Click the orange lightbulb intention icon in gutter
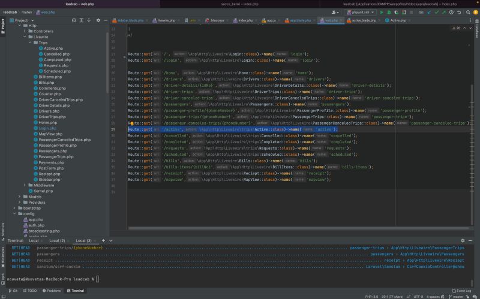This screenshot has height=299, width=480. pyautogui.click(x=132, y=123)
